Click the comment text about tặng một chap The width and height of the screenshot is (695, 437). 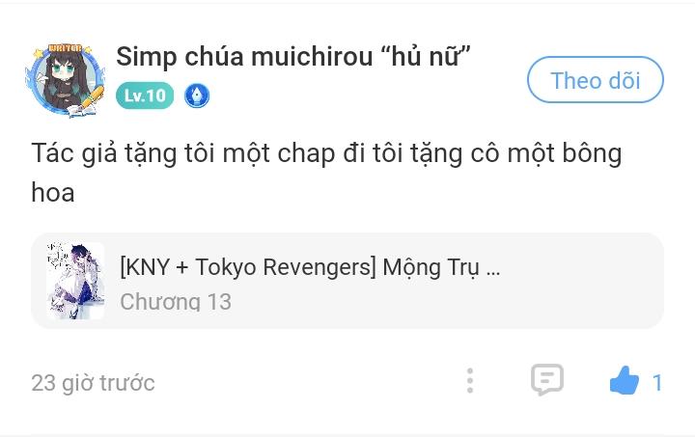pyautogui.click(x=326, y=173)
